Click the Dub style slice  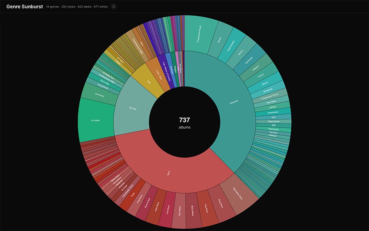[x=274, y=117]
